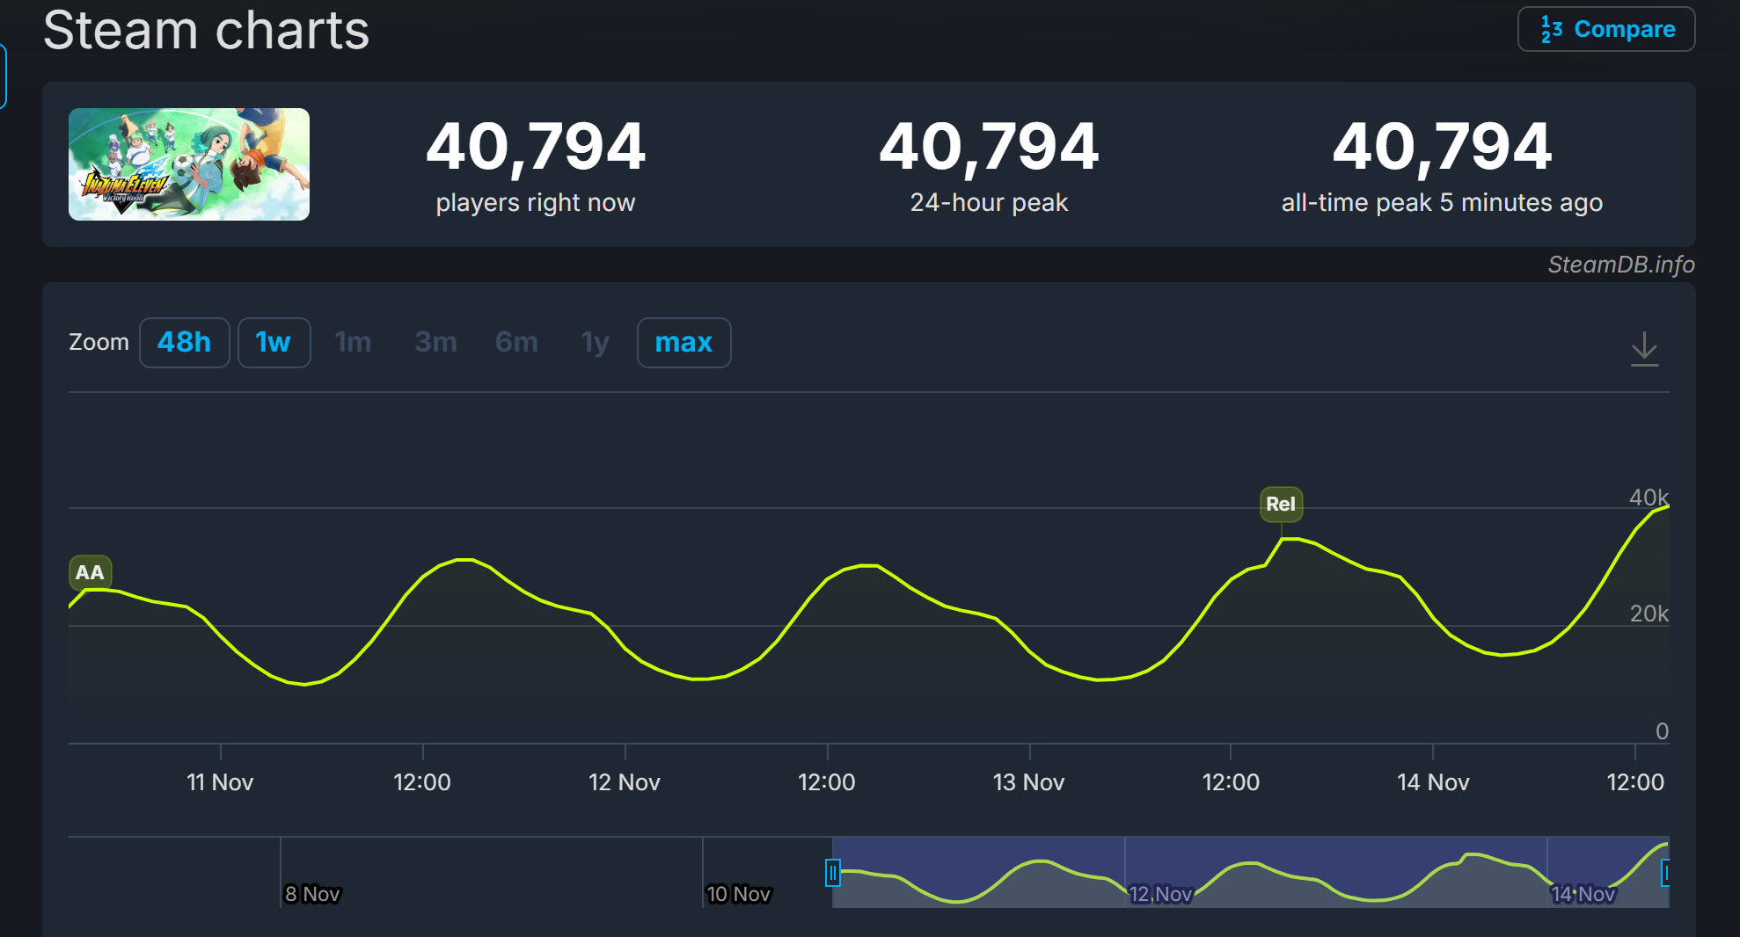Click the all-time peak 5 minutes ago label
This screenshot has width=1740, height=937.
pyautogui.click(x=1442, y=203)
